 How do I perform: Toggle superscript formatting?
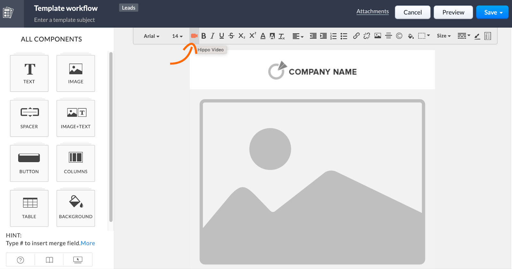click(x=253, y=36)
